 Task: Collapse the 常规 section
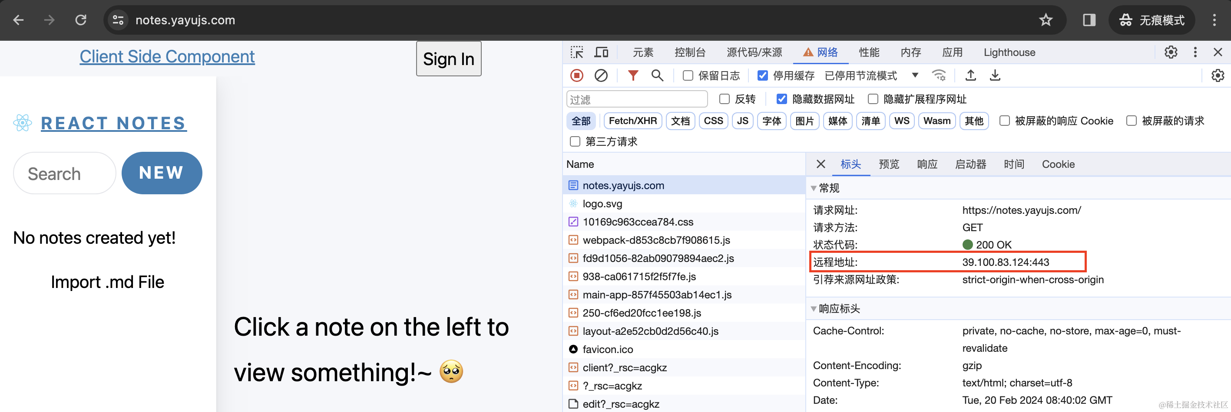814,188
